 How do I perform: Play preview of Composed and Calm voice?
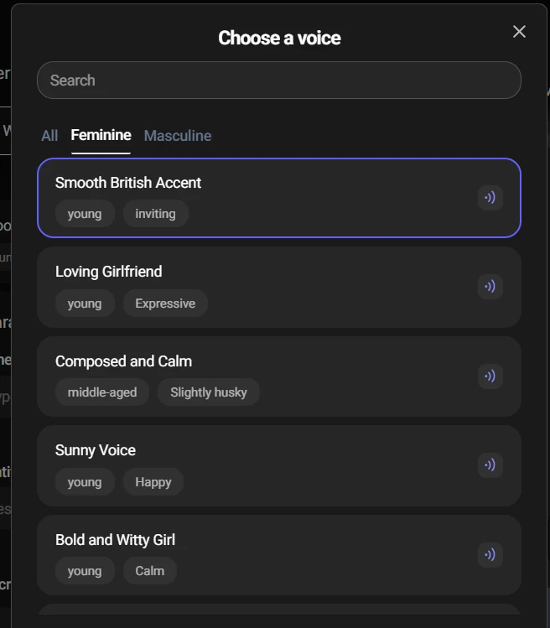click(x=490, y=376)
